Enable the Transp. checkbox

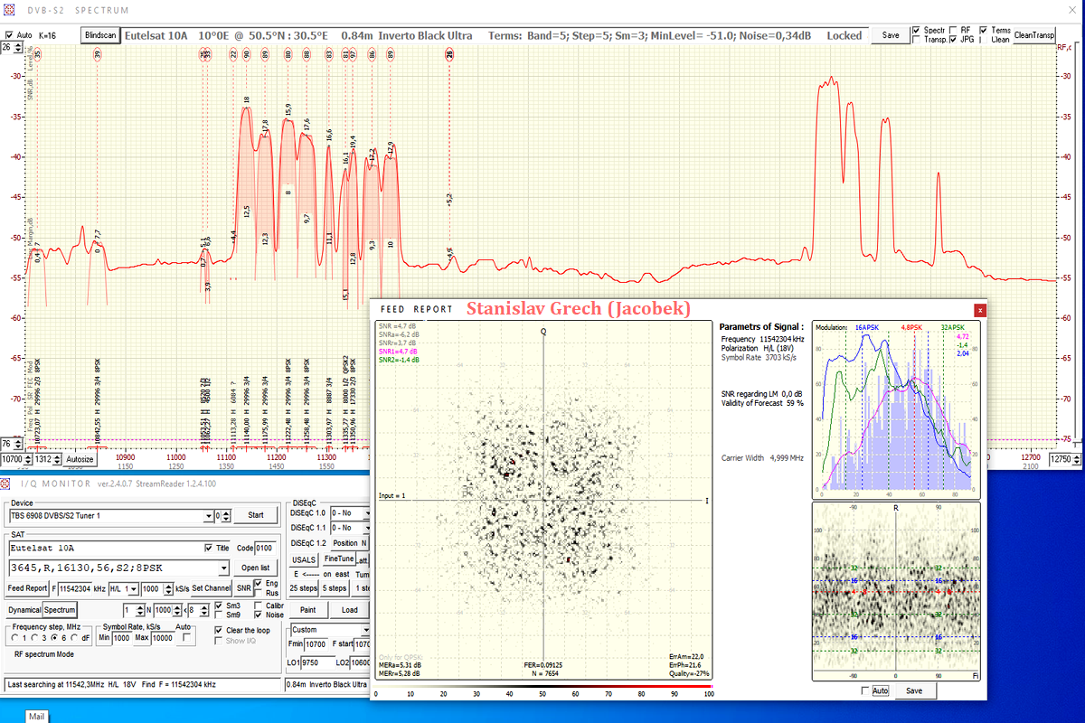[x=917, y=40]
